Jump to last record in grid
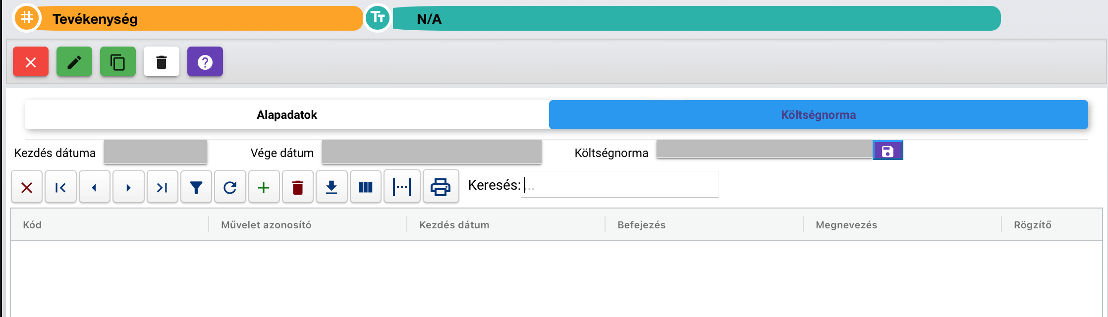Viewport: 1108px width, 317px height. point(162,187)
